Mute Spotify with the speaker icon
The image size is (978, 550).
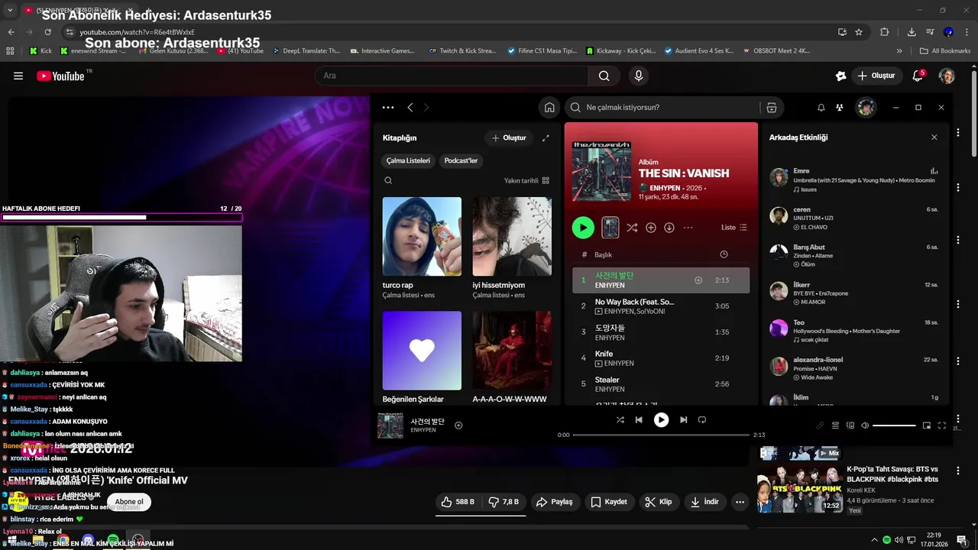pyautogui.click(x=865, y=425)
